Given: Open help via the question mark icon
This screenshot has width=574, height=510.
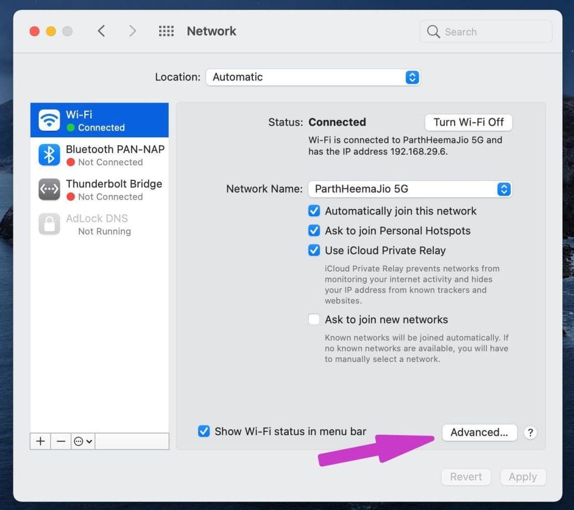Looking at the screenshot, I should click(530, 433).
